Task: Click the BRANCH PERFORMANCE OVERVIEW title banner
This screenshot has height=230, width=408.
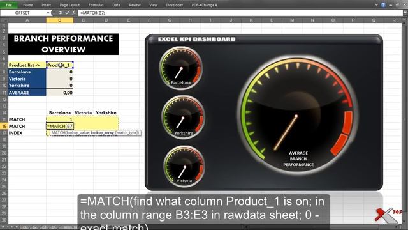Action: coord(64,44)
